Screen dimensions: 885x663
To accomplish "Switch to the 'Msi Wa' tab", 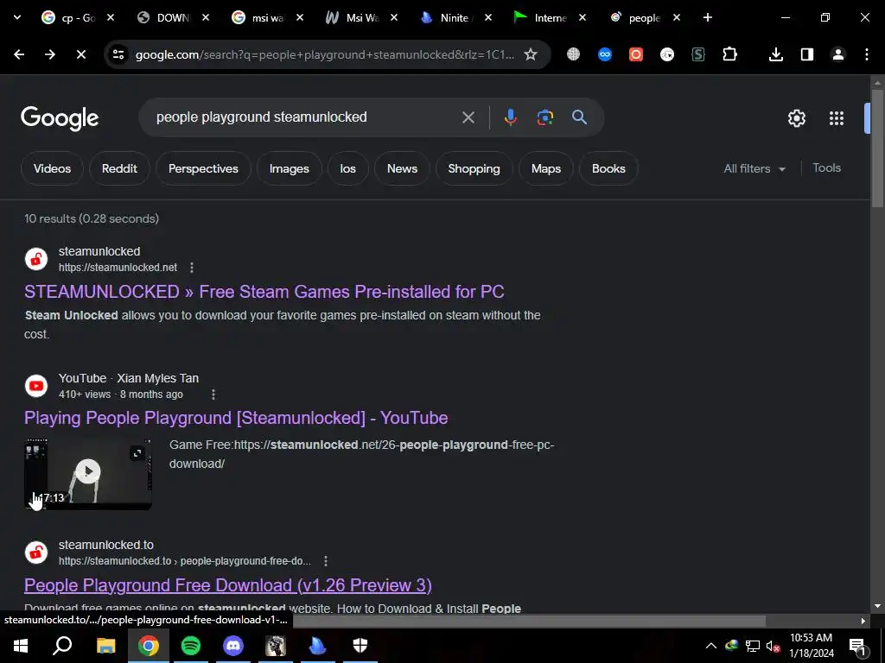I will click(362, 18).
